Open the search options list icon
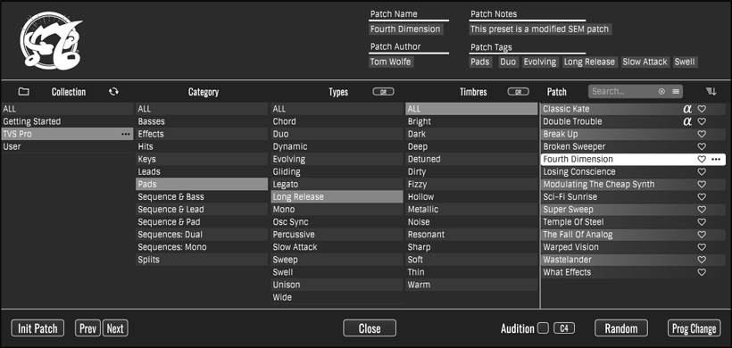This screenshot has width=732, height=348. tap(676, 91)
